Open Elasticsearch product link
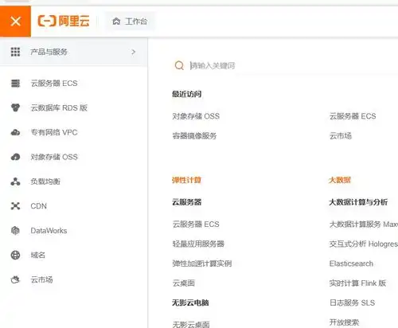Image resolution: width=398 pixels, height=328 pixels. (351, 264)
